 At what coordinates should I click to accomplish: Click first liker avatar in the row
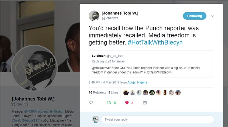[126, 93]
